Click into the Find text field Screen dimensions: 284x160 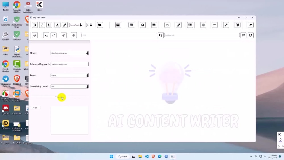click(x=119, y=35)
